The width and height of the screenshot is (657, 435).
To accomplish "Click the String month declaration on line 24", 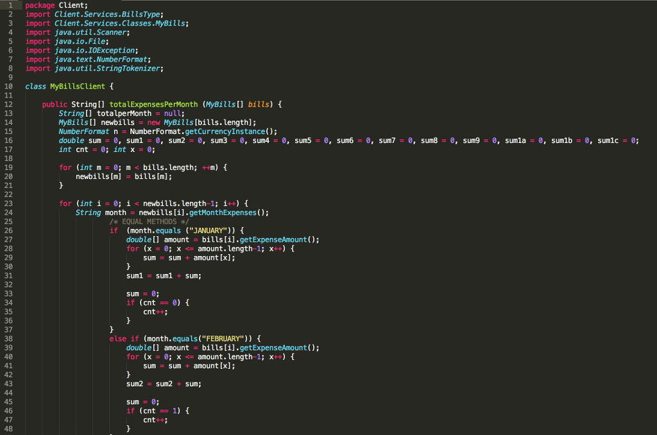I will click(x=102, y=212).
